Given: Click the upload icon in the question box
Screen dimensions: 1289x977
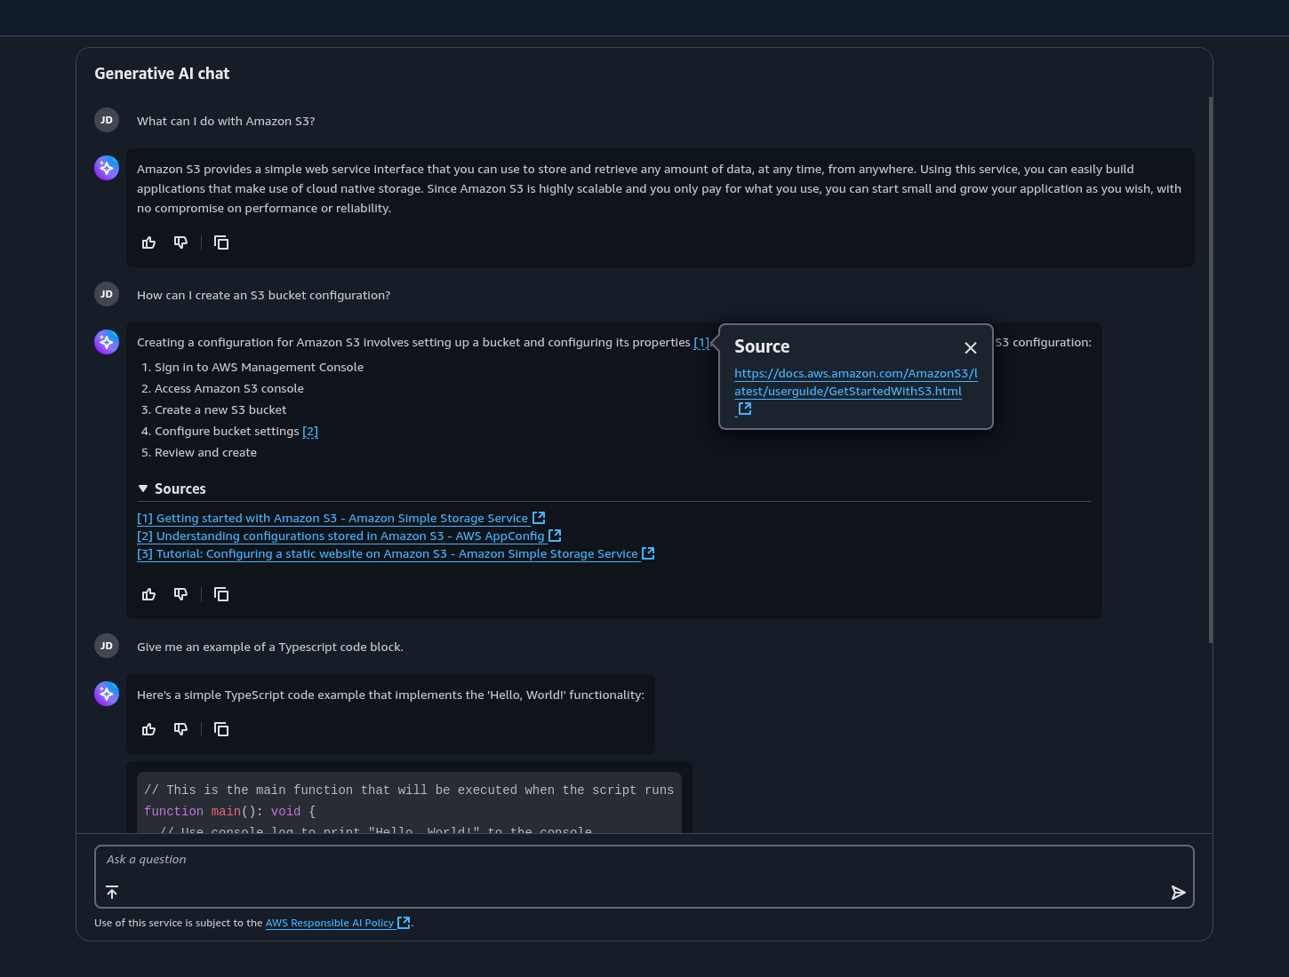Looking at the screenshot, I should 112,892.
